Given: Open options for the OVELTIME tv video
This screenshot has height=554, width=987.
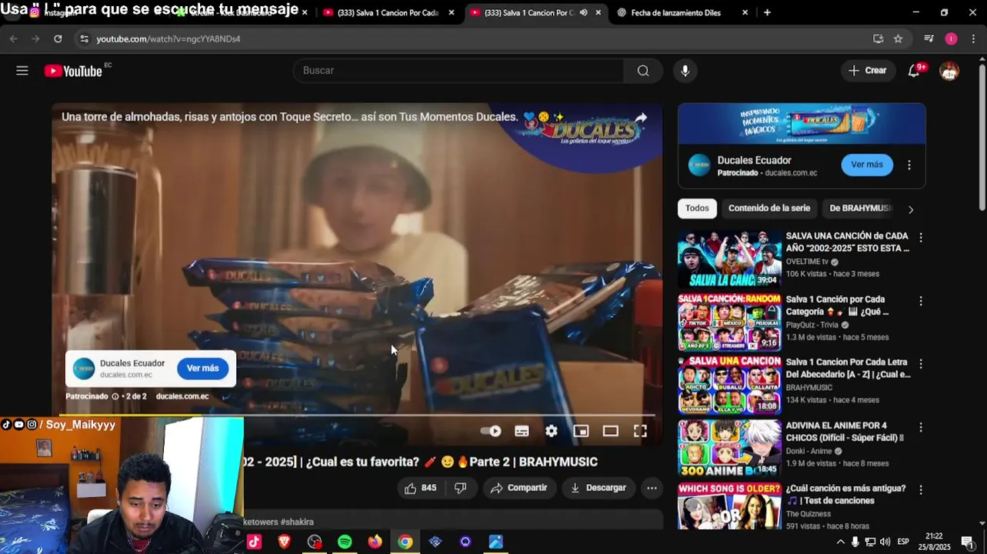Looking at the screenshot, I should point(921,238).
